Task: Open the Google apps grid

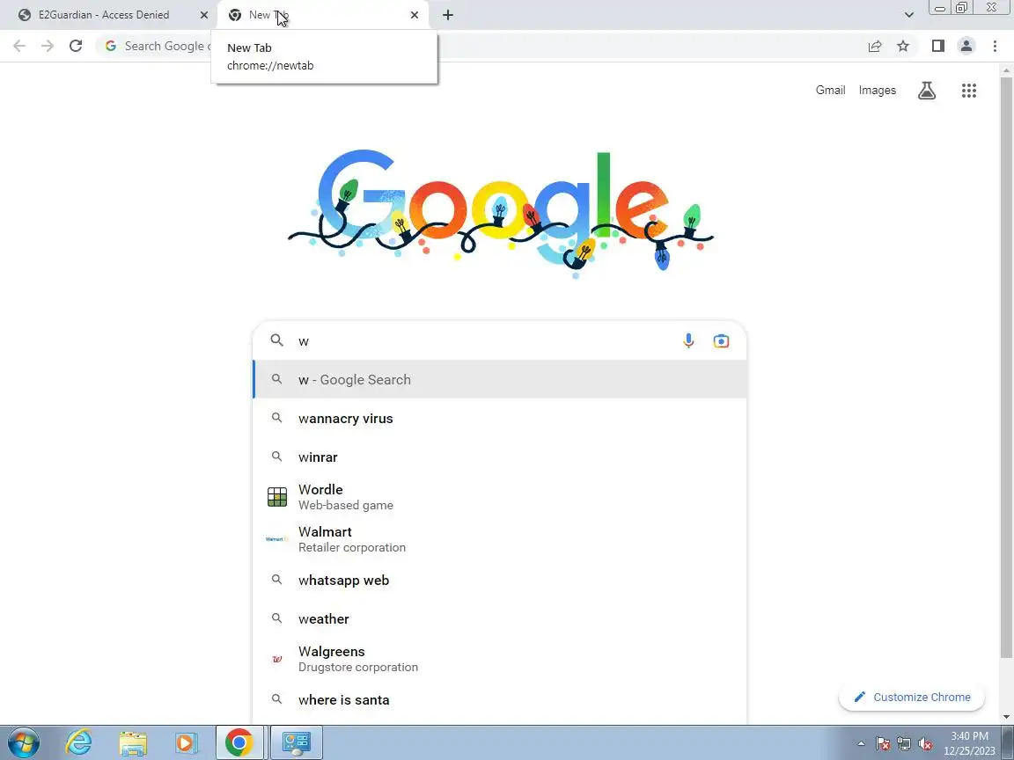Action: (969, 91)
